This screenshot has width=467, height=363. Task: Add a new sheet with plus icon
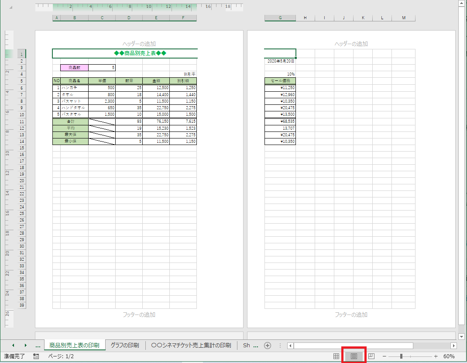click(x=268, y=346)
